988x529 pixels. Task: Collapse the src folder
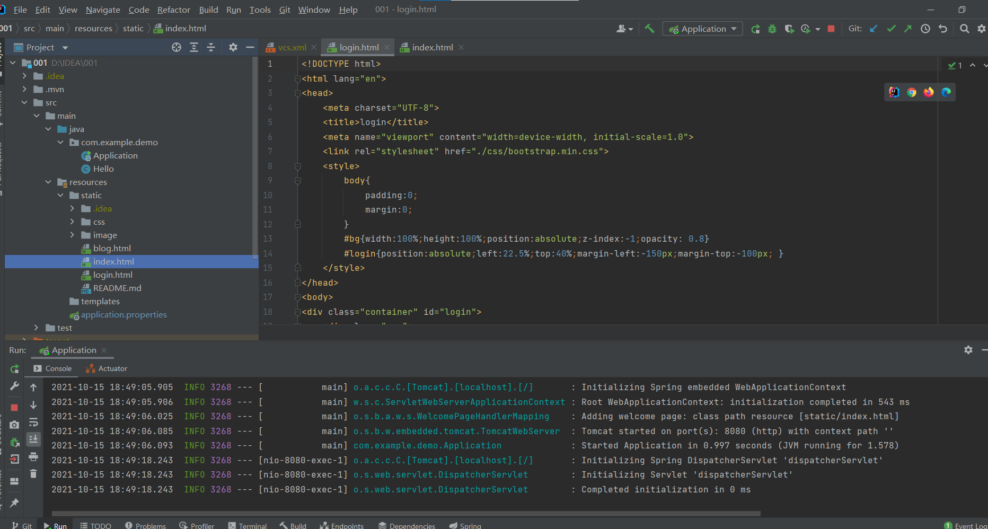coord(24,102)
